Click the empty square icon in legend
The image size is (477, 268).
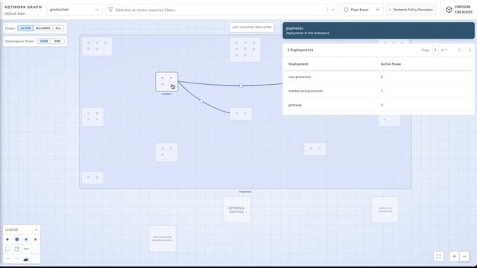tap(7, 249)
